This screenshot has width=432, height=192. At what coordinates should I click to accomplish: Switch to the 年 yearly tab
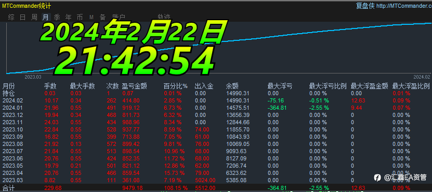pyautogui.click(x=68, y=17)
